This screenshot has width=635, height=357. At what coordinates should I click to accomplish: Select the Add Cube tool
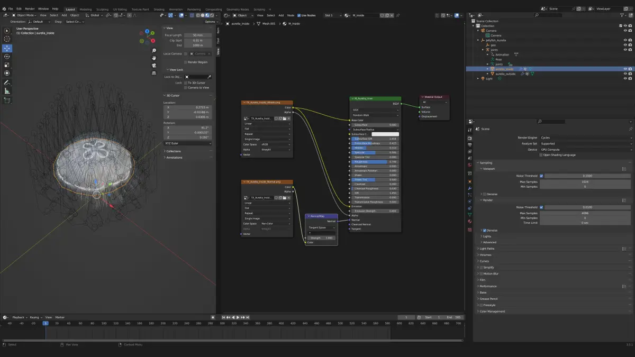(7, 100)
